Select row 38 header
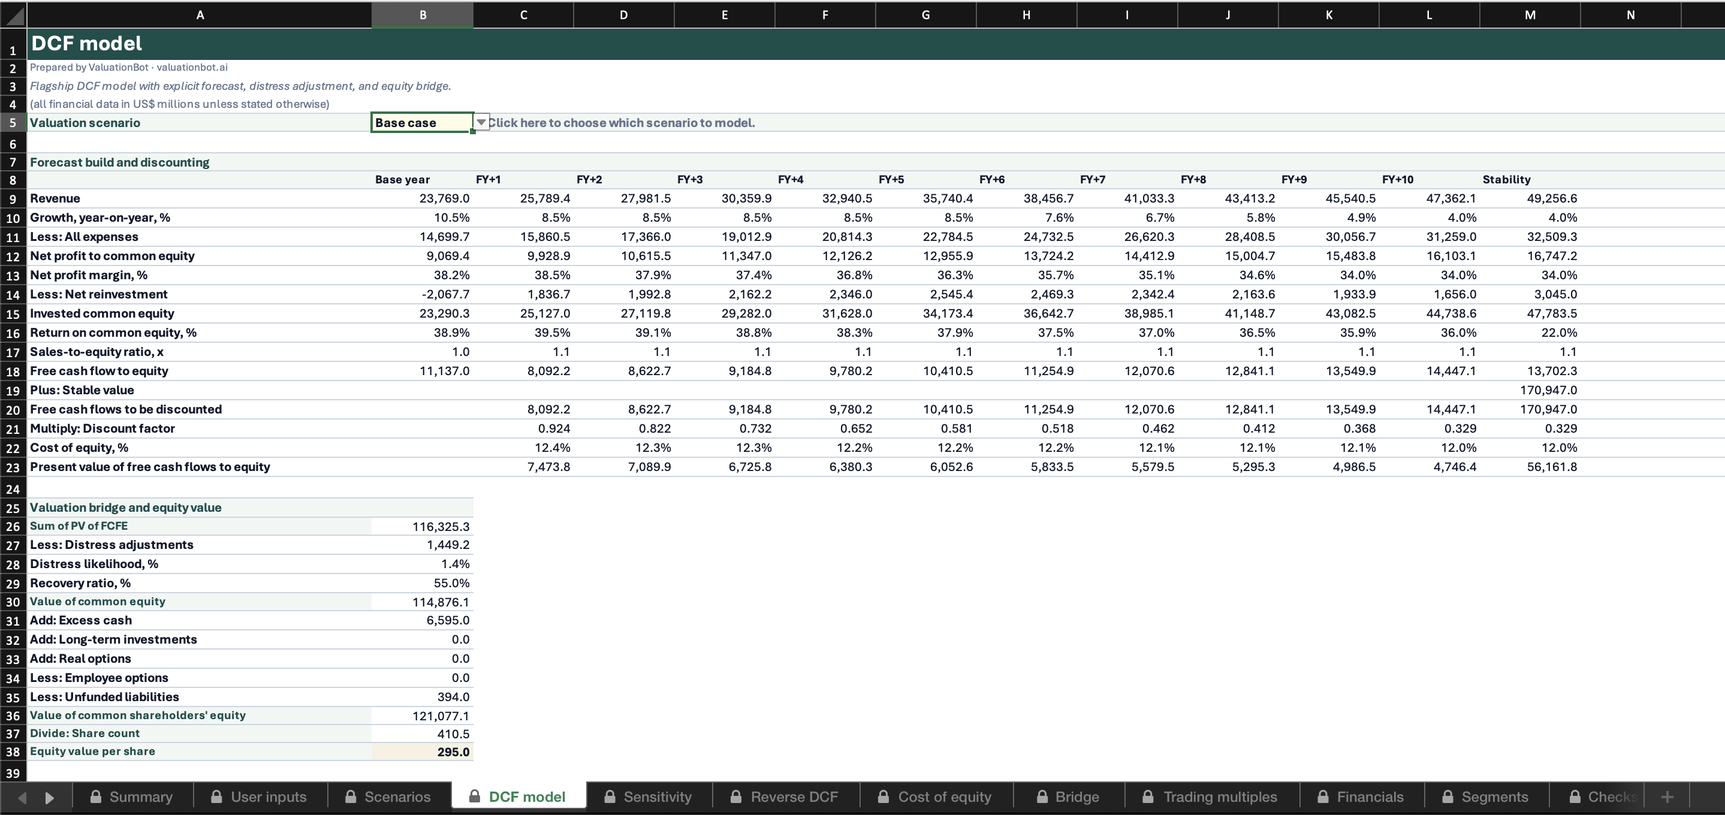Viewport: 1725px width, 815px height. (13, 752)
